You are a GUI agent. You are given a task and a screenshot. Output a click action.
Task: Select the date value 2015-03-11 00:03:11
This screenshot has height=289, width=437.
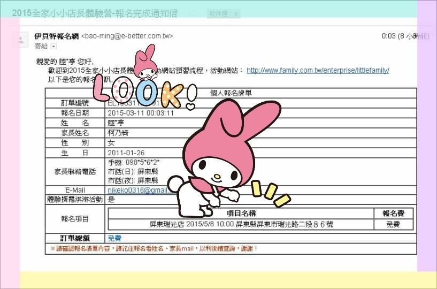[x=141, y=113]
